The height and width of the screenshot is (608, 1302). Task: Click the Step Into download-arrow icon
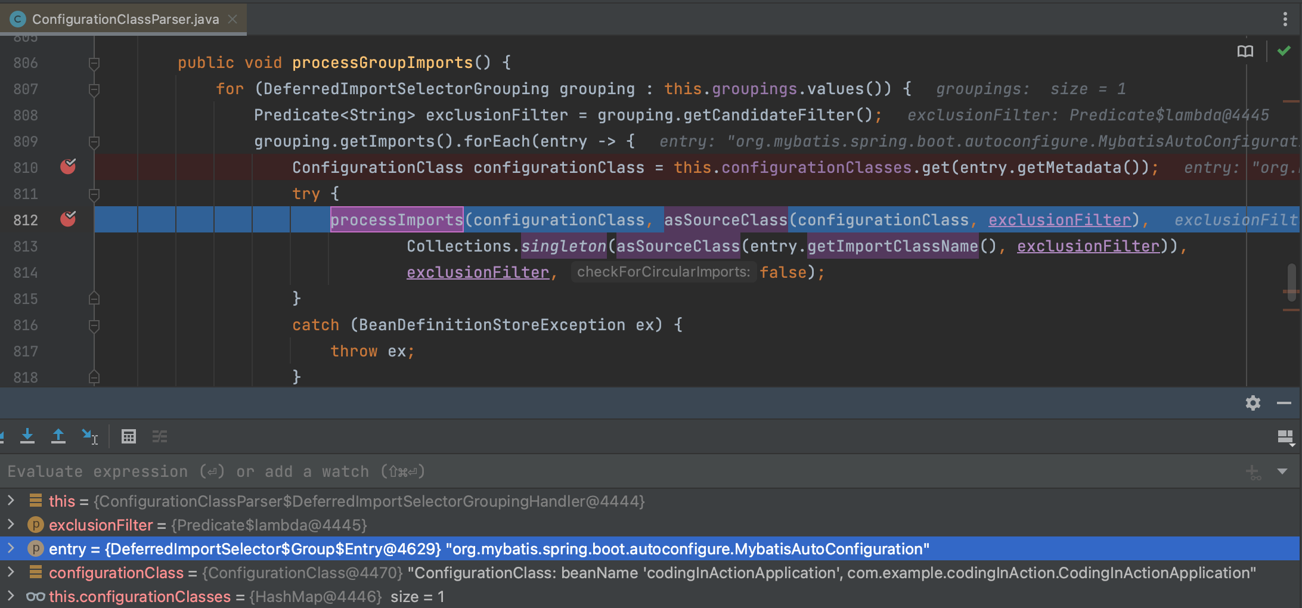(27, 436)
